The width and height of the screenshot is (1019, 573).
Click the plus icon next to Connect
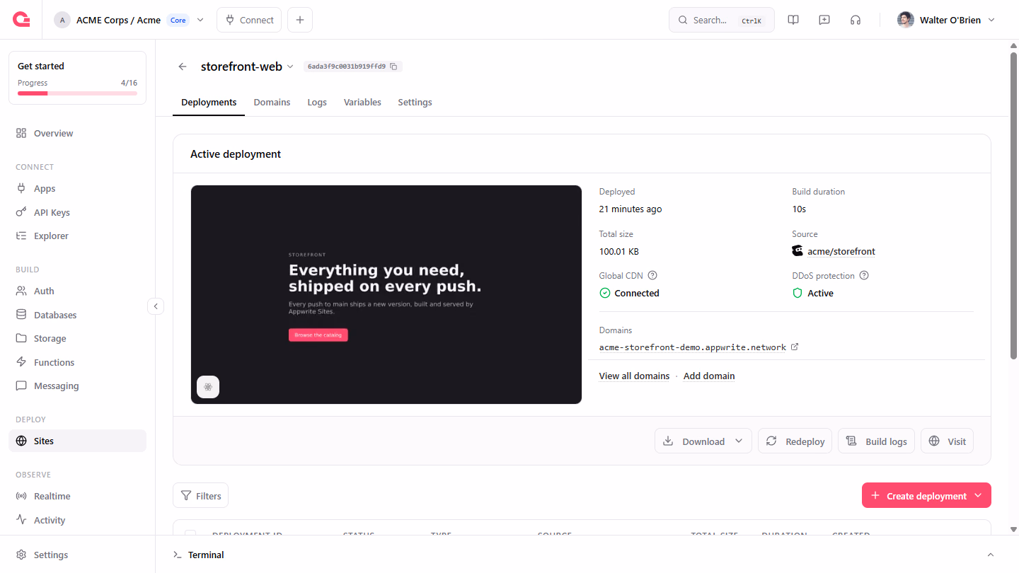(300, 20)
